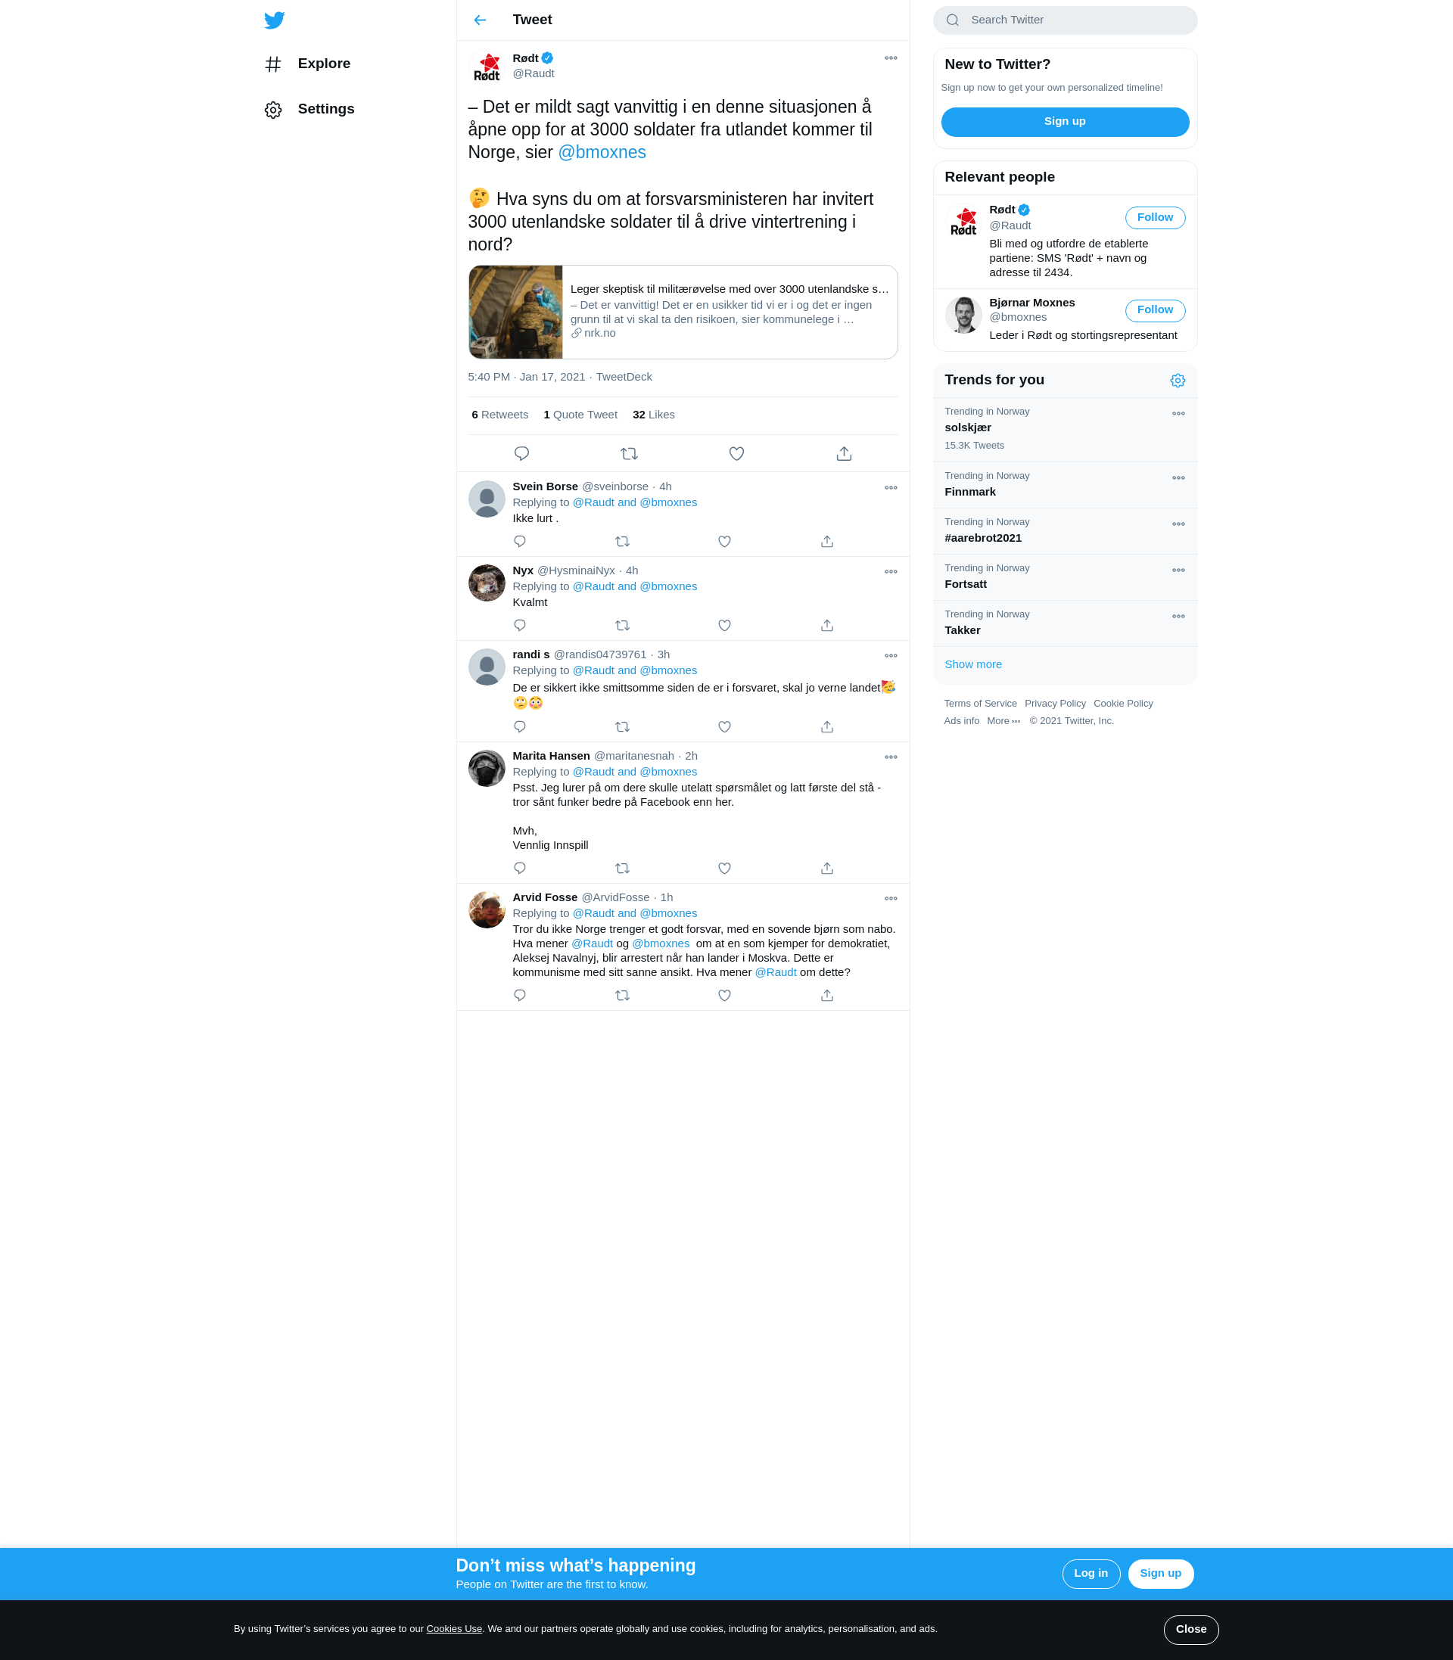Like Nyx's reply 'Kvalmt'
The width and height of the screenshot is (1453, 1660).
tap(725, 626)
